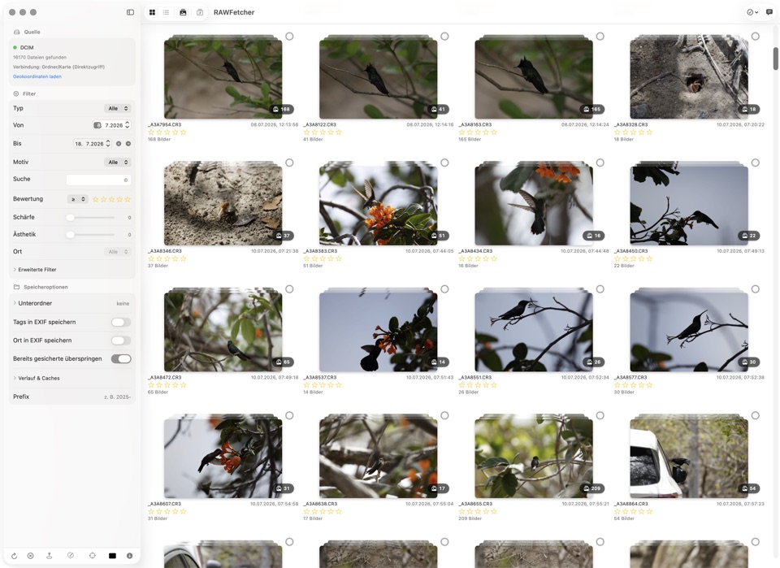Click the Speicheroptionen folder icon
Viewport: 780px width, 568px height.
click(x=16, y=287)
